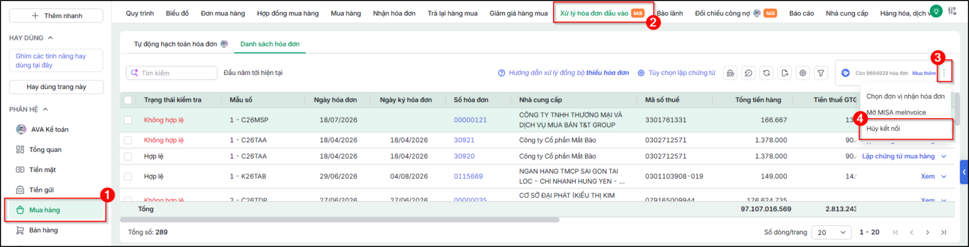
Task: Check the box for invoice 00000121 row
Action: (x=128, y=120)
